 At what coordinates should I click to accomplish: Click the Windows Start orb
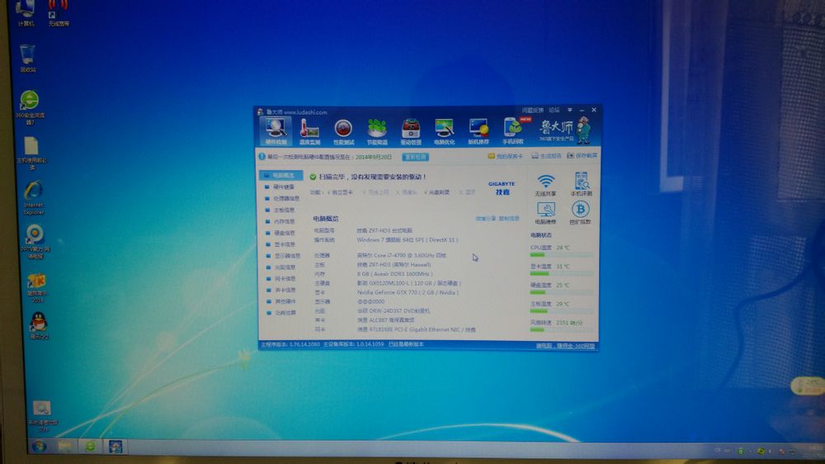tap(39, 447)
